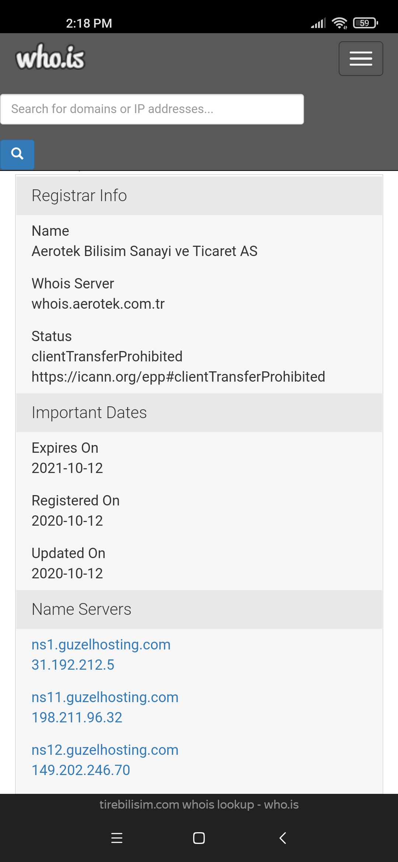Click the blue magnifier search button
Viewport: 398px width, 862px height.
17,154
